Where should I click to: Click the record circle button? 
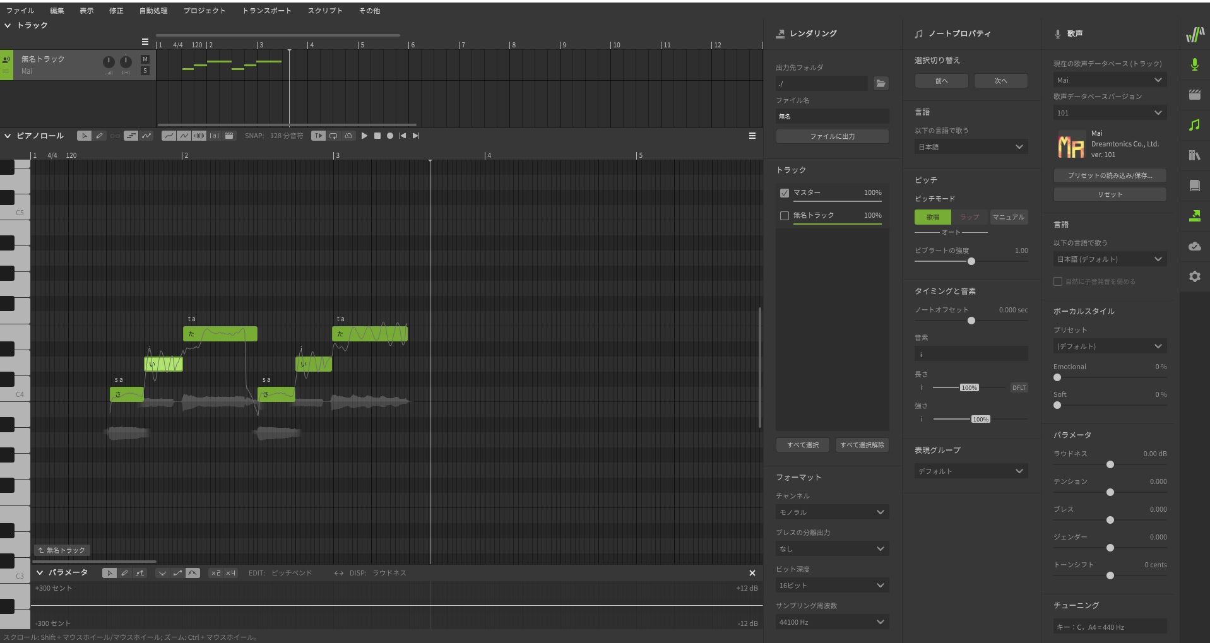point(390,136)
